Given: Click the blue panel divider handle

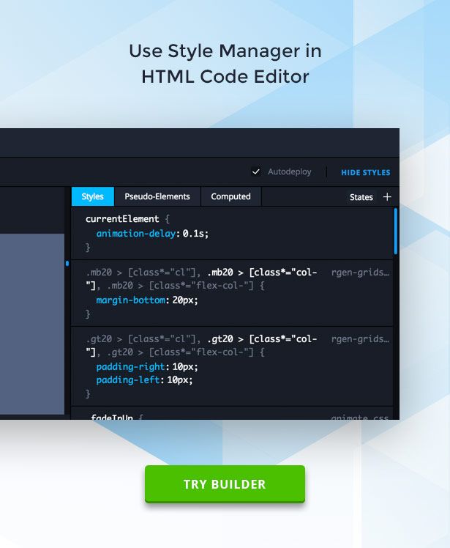Looking at the screenshot, I should pos(67,263).
